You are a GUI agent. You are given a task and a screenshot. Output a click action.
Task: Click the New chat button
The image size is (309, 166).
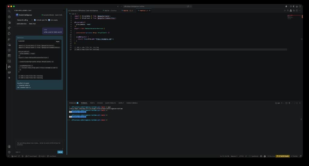tap(32, 24)
